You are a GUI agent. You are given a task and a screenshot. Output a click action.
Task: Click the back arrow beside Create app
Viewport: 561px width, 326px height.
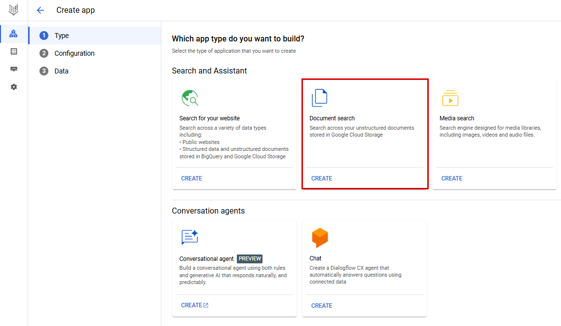pos(40,10)
